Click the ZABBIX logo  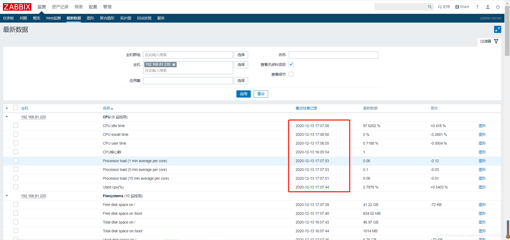[17, 7]
